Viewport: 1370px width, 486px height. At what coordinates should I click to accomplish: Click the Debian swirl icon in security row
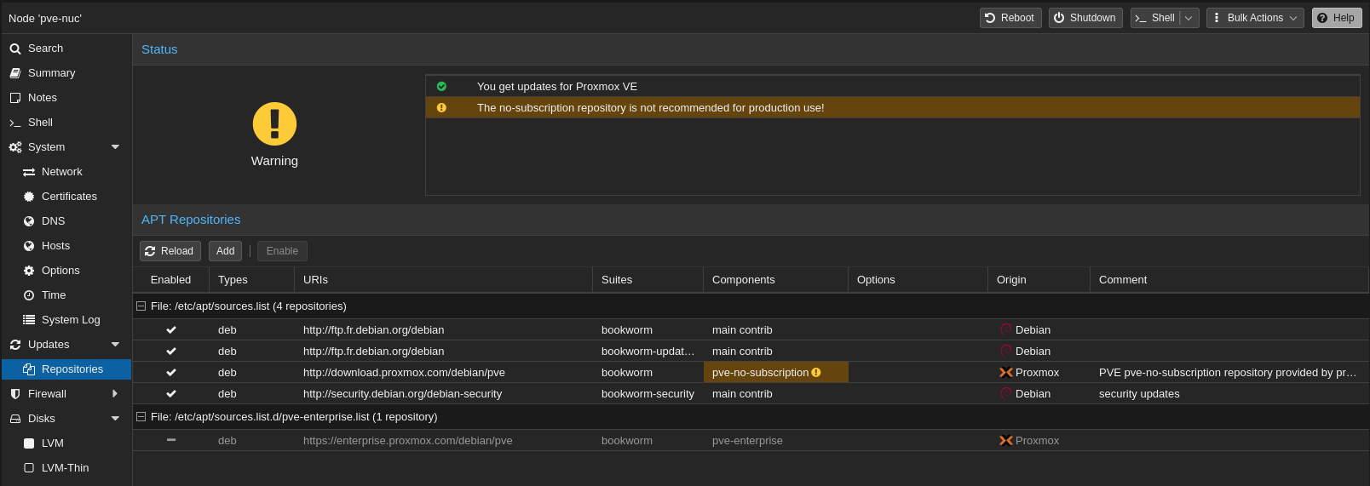click(1006, 393)
